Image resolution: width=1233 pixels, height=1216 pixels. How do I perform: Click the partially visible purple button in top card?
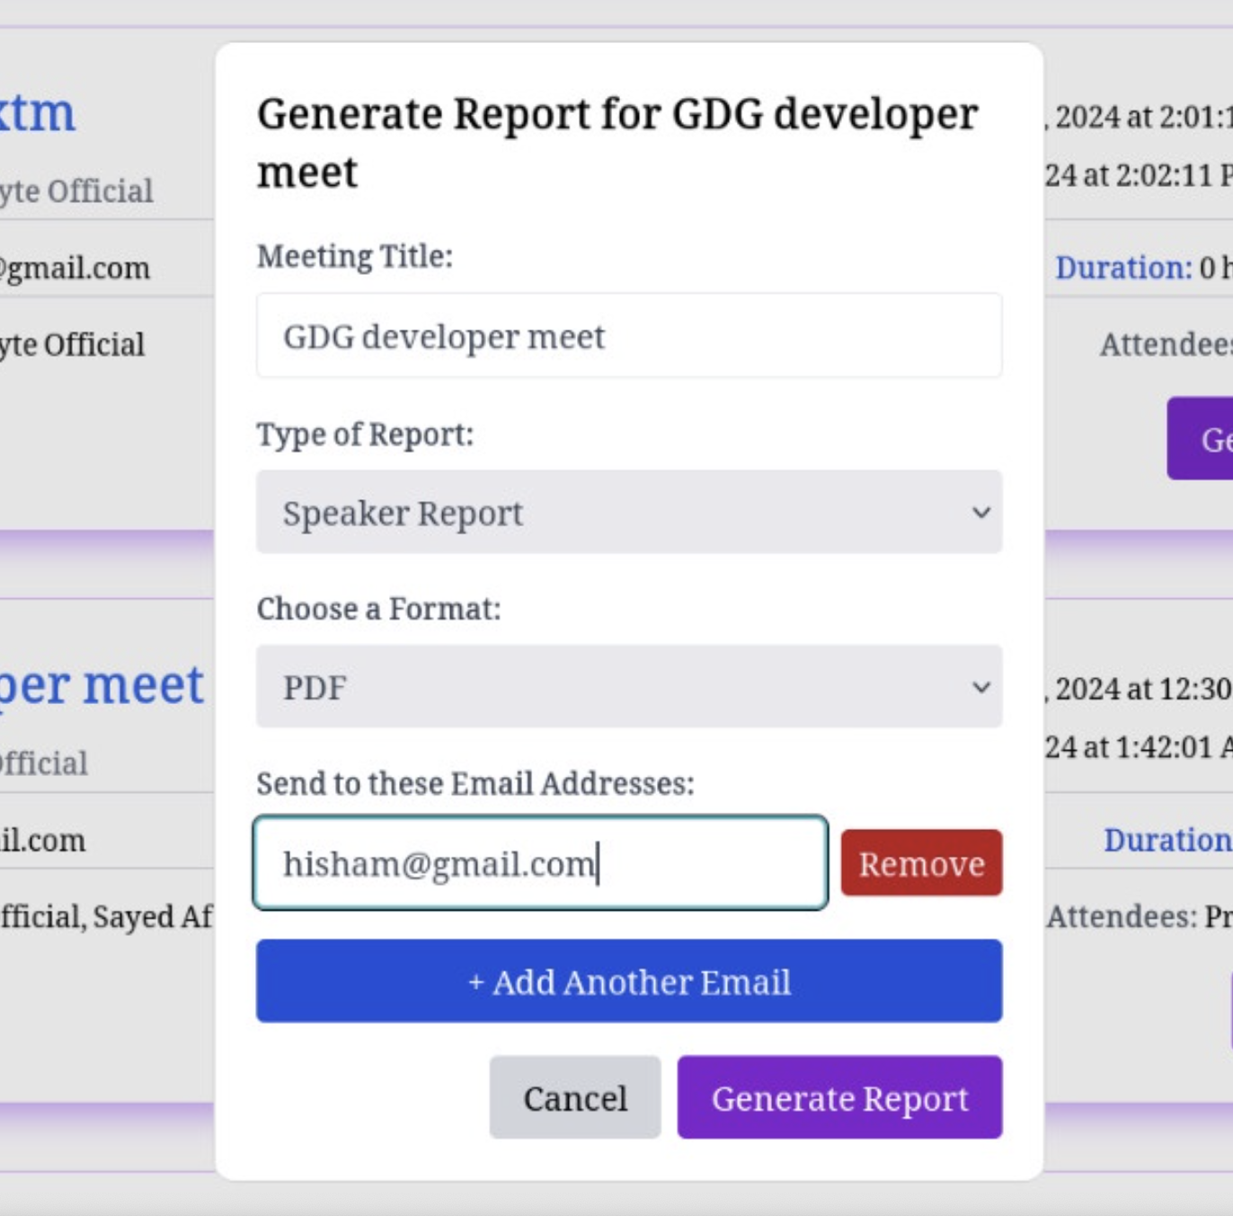coord(1201,438)
